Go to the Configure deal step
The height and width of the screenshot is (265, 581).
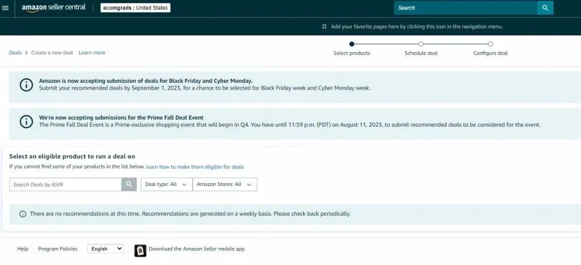click(490, 44)
